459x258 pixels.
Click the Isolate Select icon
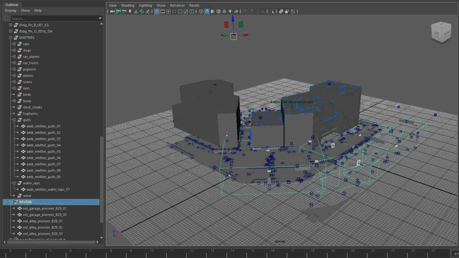tap(272, 11)
